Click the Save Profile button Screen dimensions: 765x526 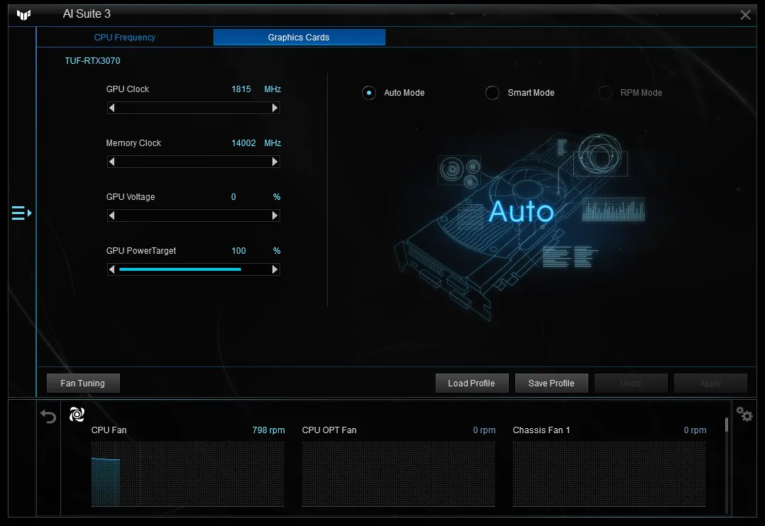[551, 384]
